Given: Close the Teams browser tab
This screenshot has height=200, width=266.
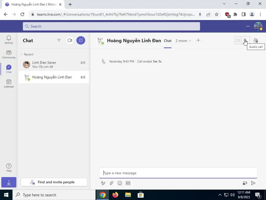Looking at the screenshot, I should pyautogui.click(x=60, y=4).
